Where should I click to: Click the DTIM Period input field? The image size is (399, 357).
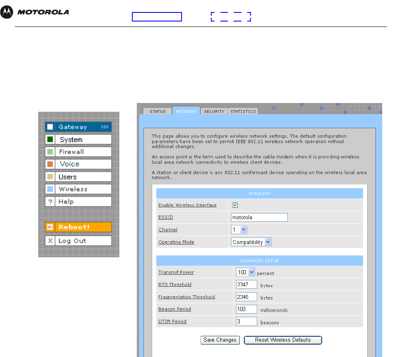(x=246, y=321)
